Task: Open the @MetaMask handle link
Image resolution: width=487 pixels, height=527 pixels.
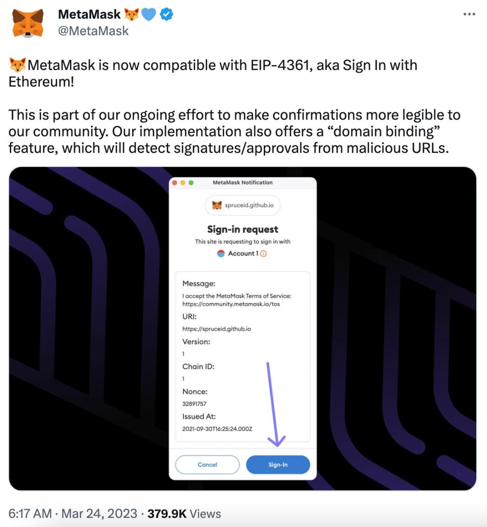Action: coord(93,31)
